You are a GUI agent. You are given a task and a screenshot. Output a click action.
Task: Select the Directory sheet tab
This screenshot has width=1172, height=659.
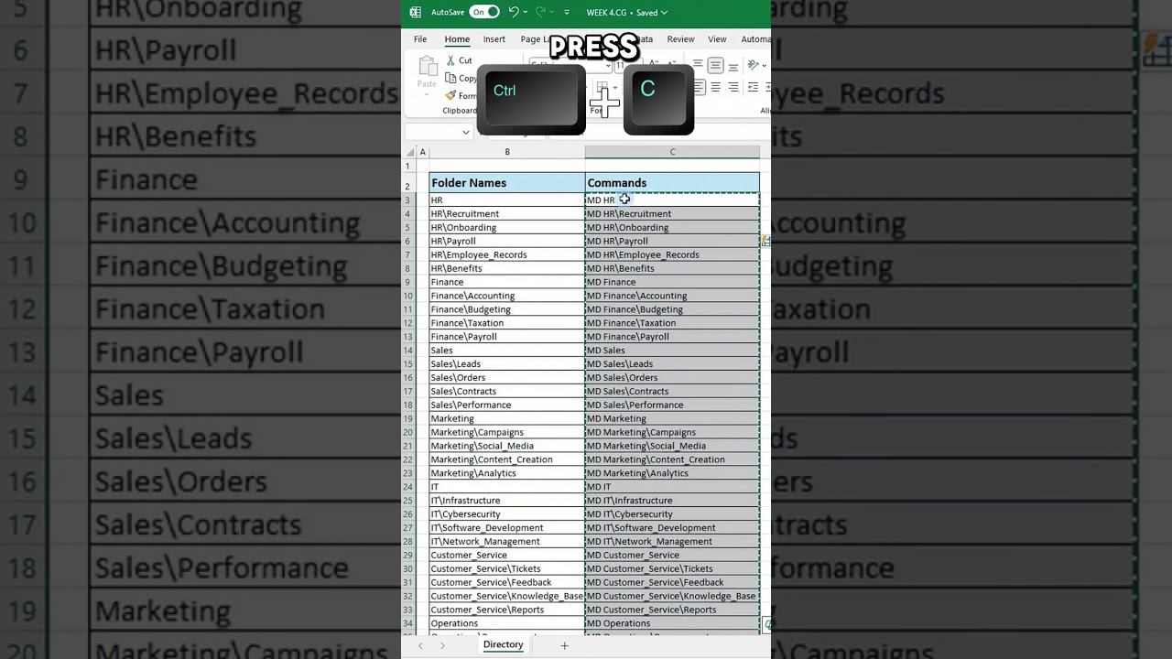503,644
